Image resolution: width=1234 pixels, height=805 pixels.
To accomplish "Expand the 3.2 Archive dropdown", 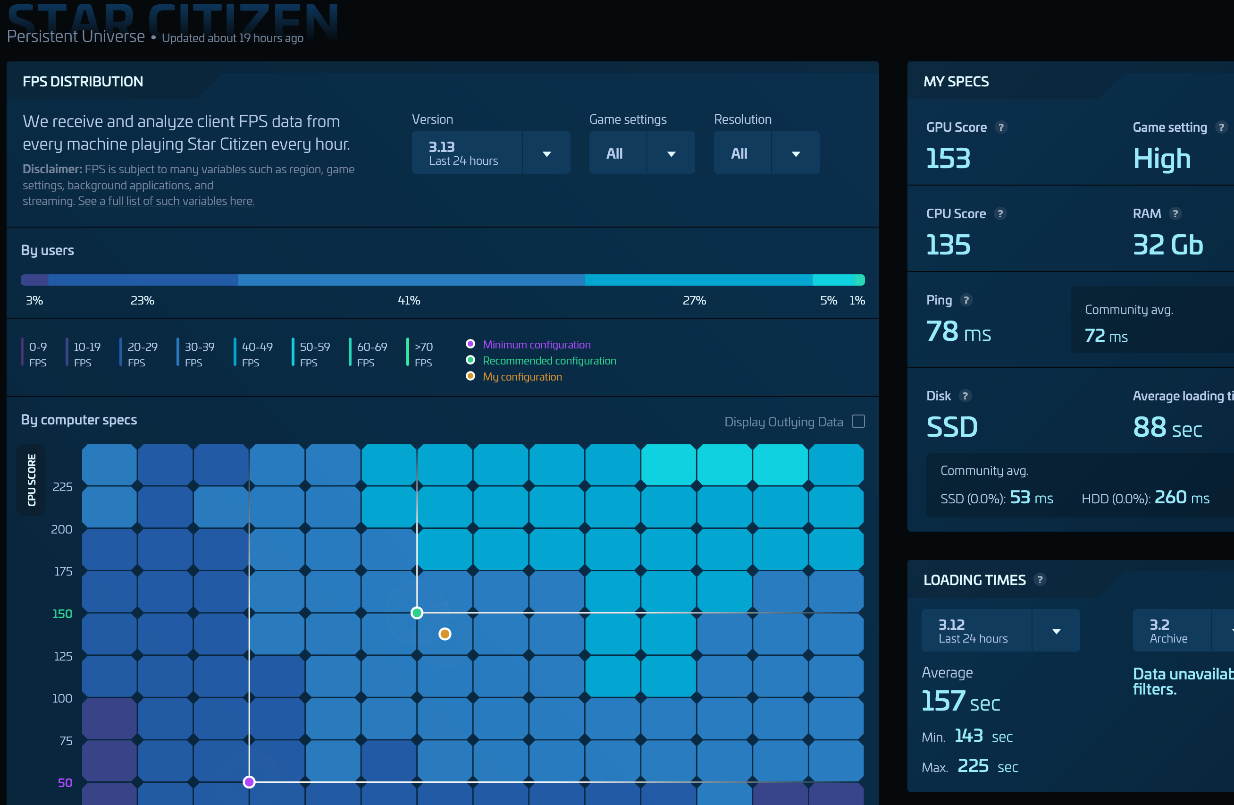I will tap(1223, 631).
